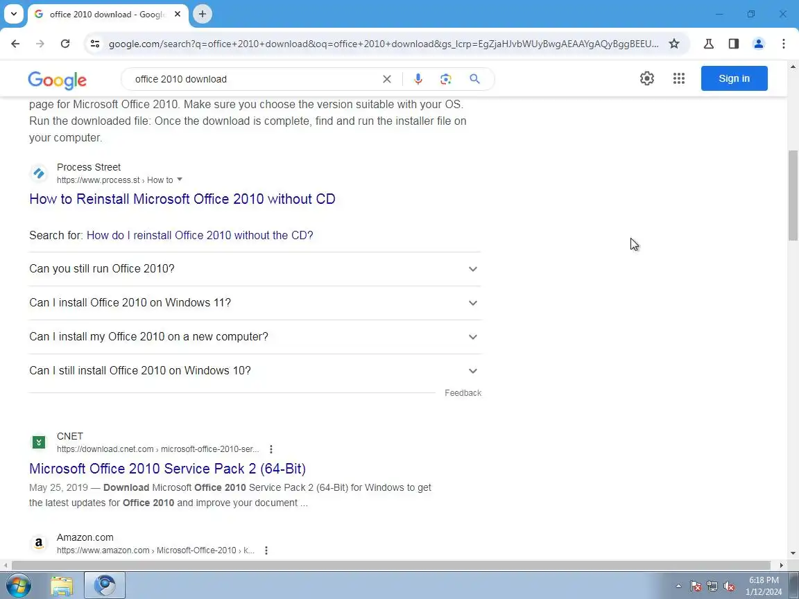Viewport: 799px width, 599px height.
Task: Open the Process Street result dropdown arrow
Action: (x=180, y=180)
